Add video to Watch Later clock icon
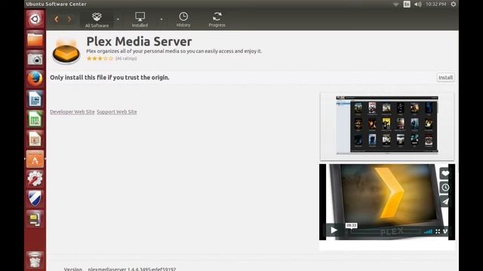Screen dimensions: 483x271 click(445, 187)
